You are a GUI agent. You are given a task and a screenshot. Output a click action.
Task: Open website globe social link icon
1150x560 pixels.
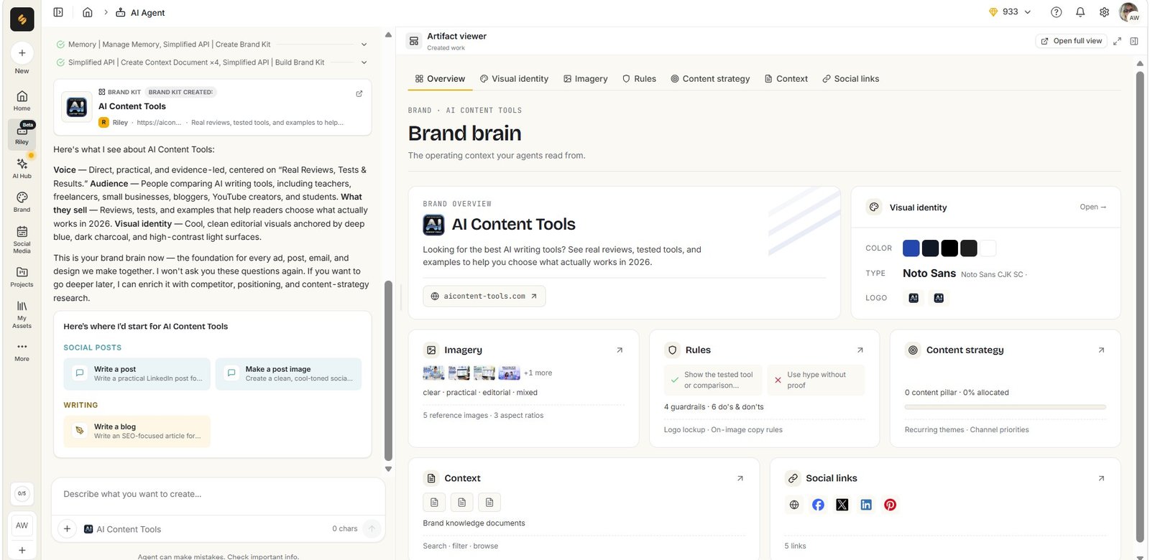pyautogui.click(x=794, y=505)
